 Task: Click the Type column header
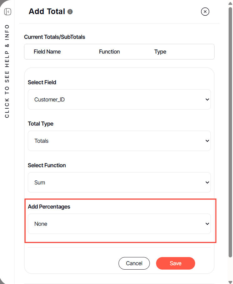(160, 52)
